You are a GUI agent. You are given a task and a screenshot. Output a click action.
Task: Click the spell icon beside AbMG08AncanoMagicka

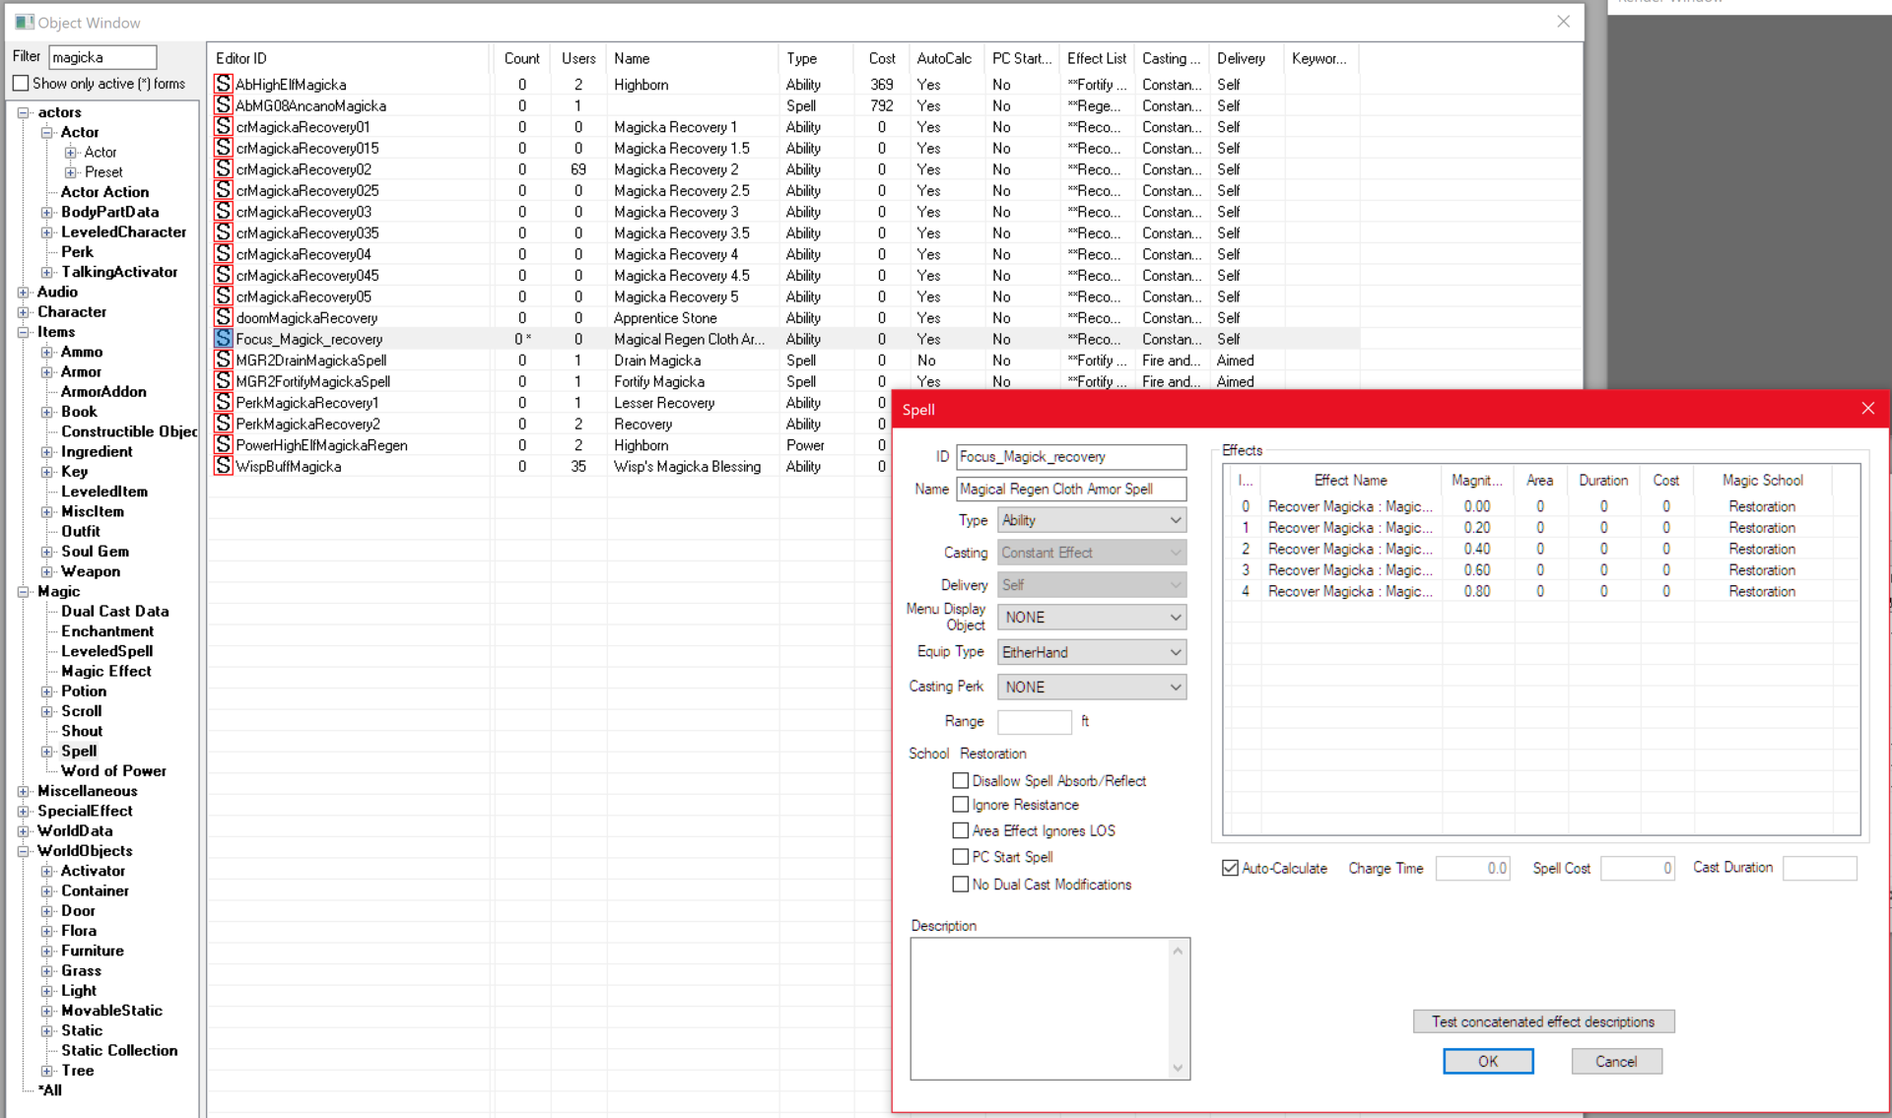(x=224, y=105)
